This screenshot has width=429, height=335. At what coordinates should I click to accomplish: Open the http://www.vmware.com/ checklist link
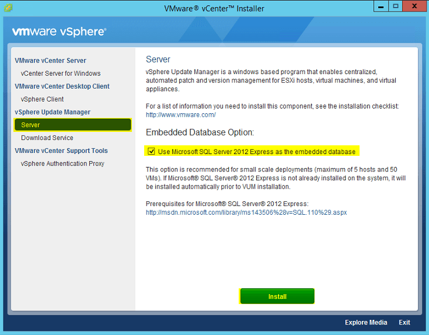coord(180,114)
